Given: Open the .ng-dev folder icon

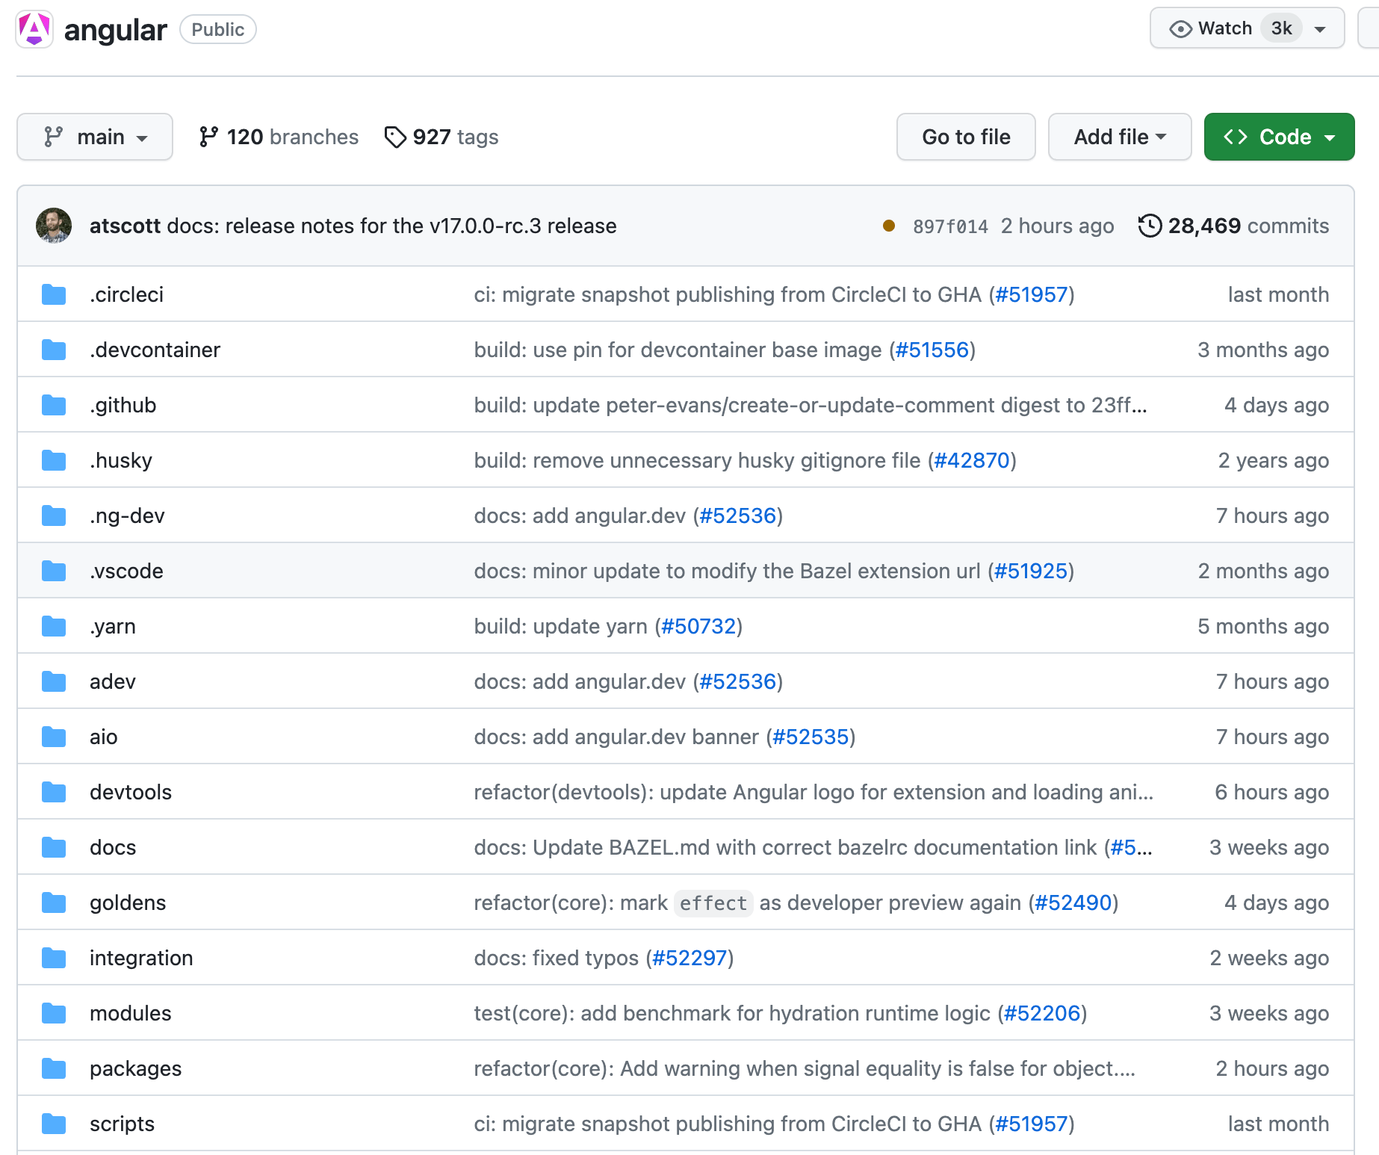Looking at the screenshot, I should tap(54, 515).
